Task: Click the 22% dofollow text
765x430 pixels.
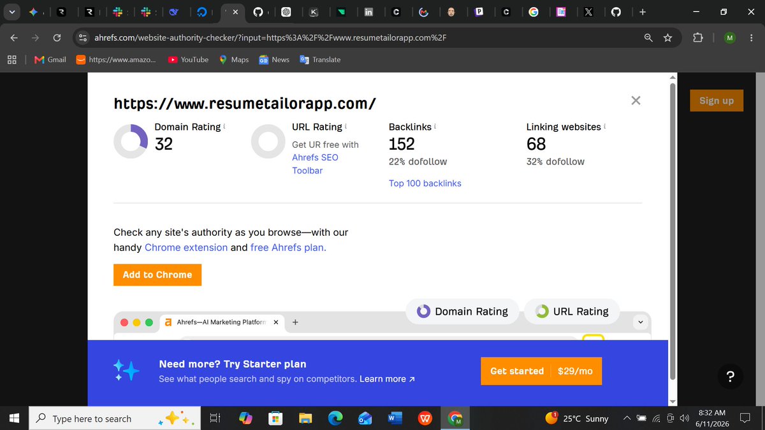Action: click(x=418, y=162)
